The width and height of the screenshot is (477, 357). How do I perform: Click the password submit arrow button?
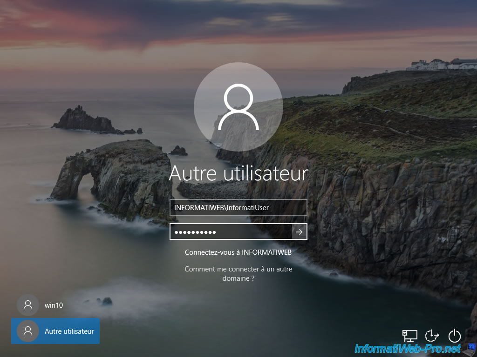[299, 232]
